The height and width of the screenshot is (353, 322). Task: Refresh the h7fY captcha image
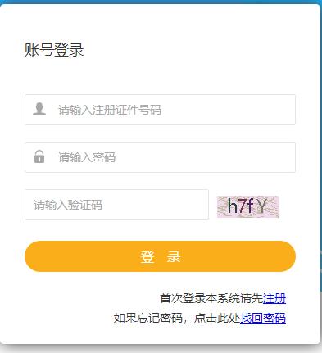tap(247, 206)
